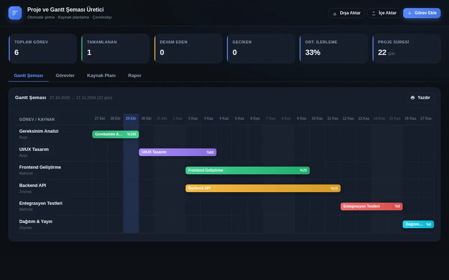This screenshot has height=280, width=449.
Task: Select the purple UI/UX Tasarım bar
Action: [178, 152]
